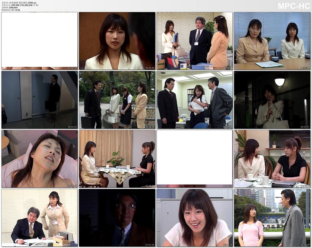Select the thumbnail timestamped 00:17:39
This screenshot has width=312, height=248.
click(x=272, y=41)
